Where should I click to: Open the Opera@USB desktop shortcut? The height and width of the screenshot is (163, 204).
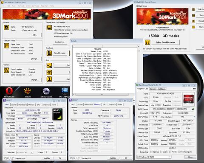pyautogui.click(x=9, y=92)
